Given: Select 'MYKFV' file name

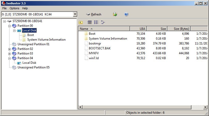Looking at the screenshot, I should point(94,53).
